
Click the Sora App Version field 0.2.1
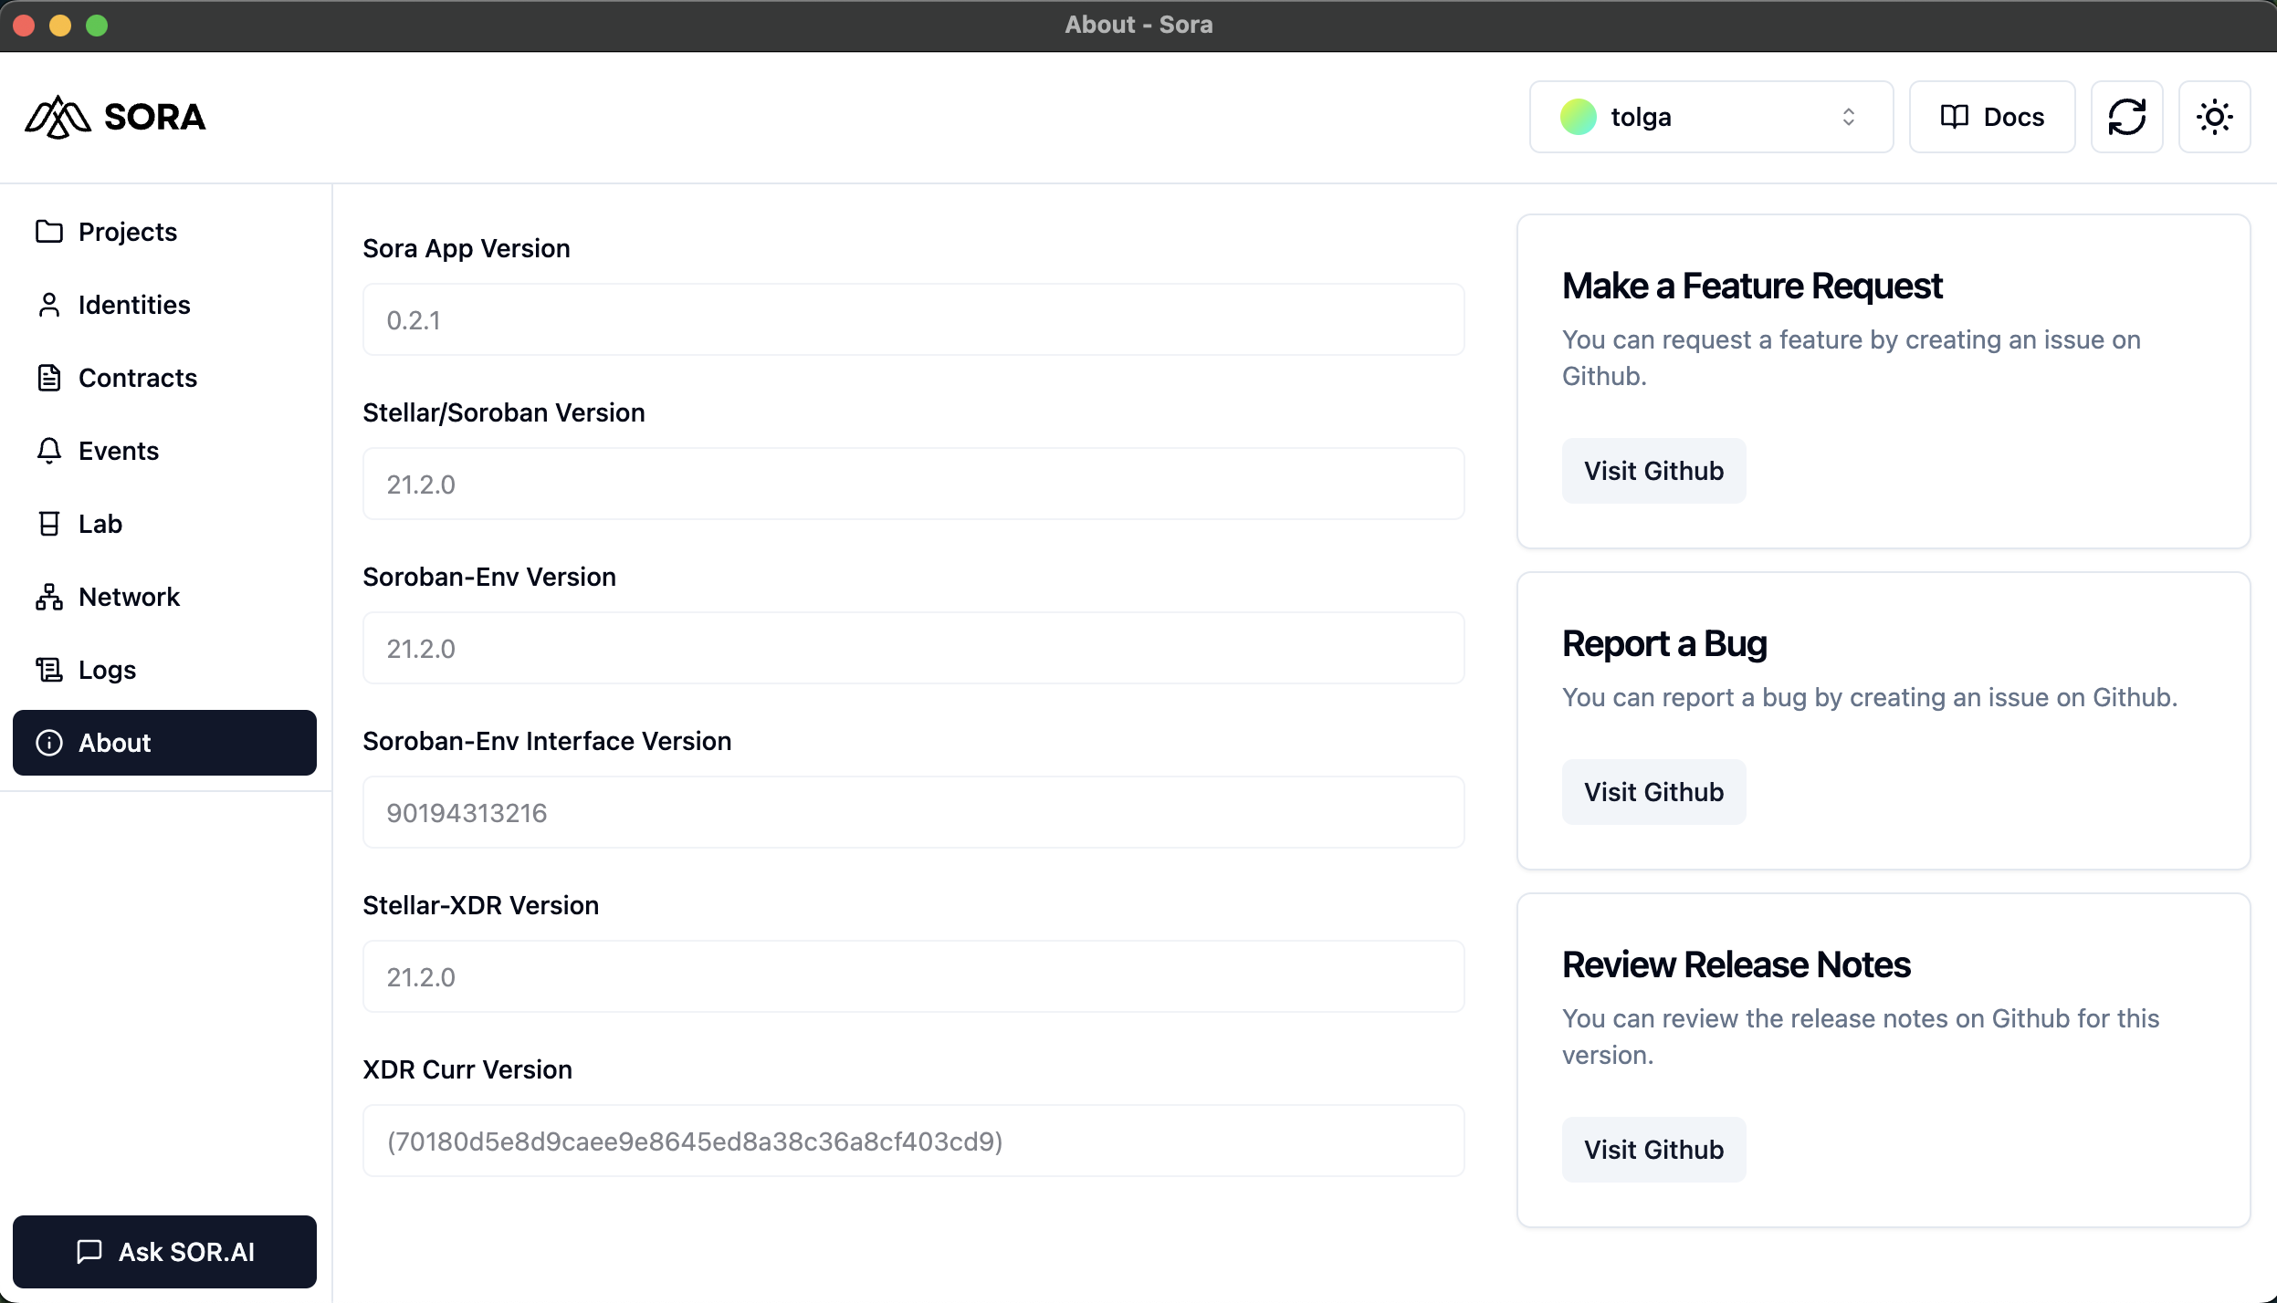point(914,319)
